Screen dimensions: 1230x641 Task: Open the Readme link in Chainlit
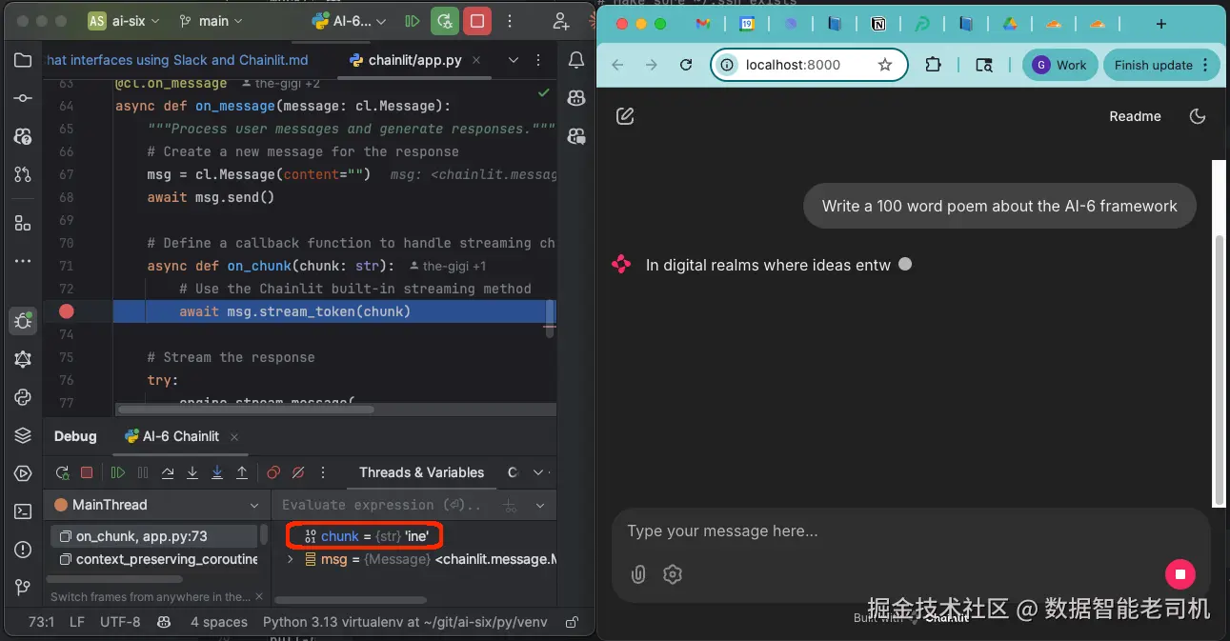[1135, 116]
